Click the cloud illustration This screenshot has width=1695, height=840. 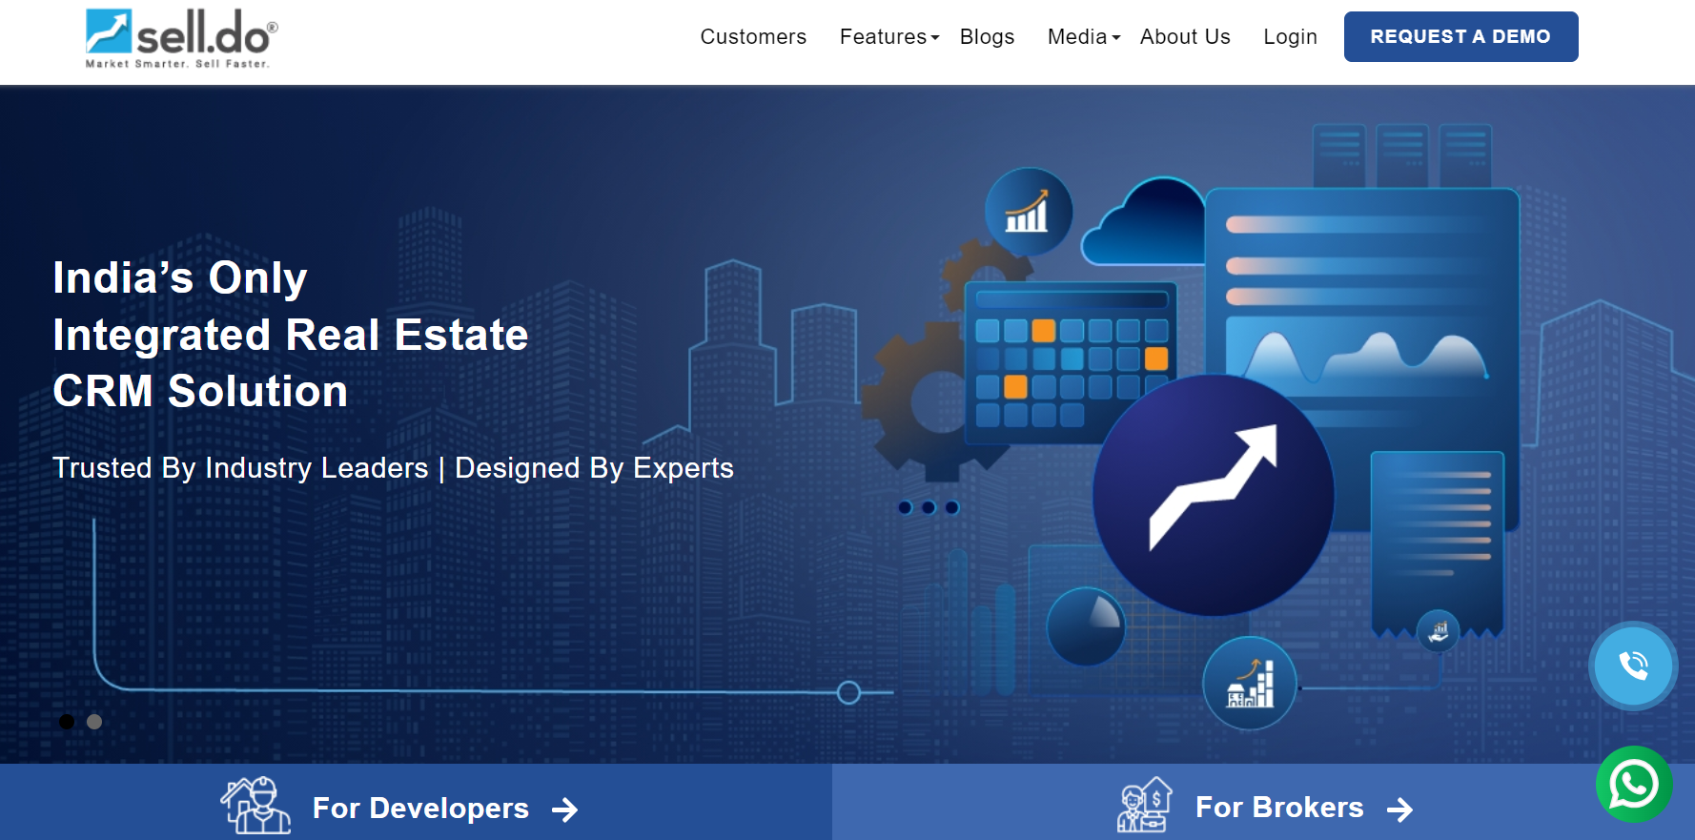coord(1144,222)
